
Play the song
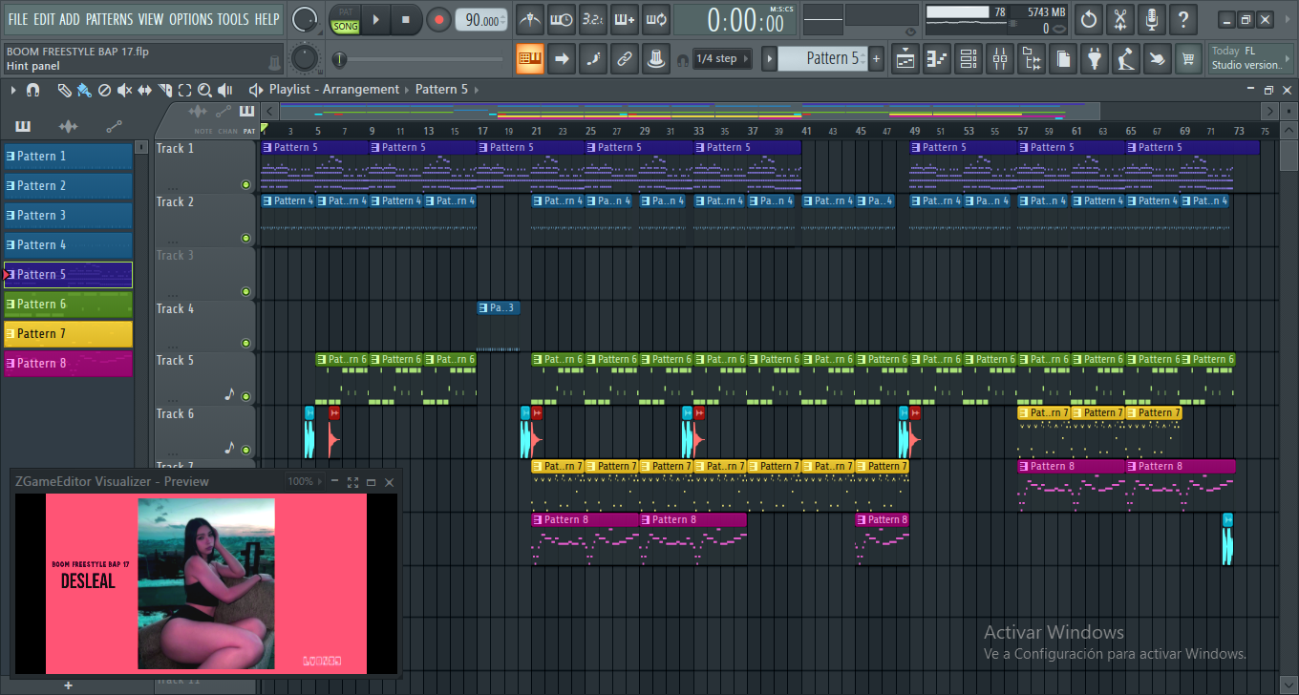(x=375, y=19)
